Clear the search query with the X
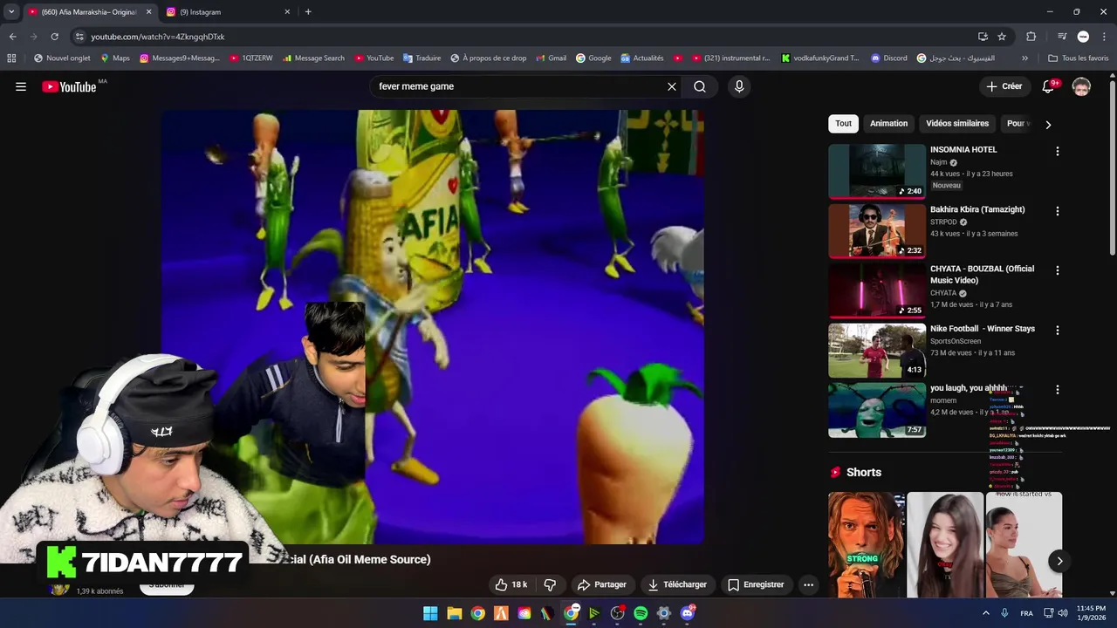 click(672, 86)
